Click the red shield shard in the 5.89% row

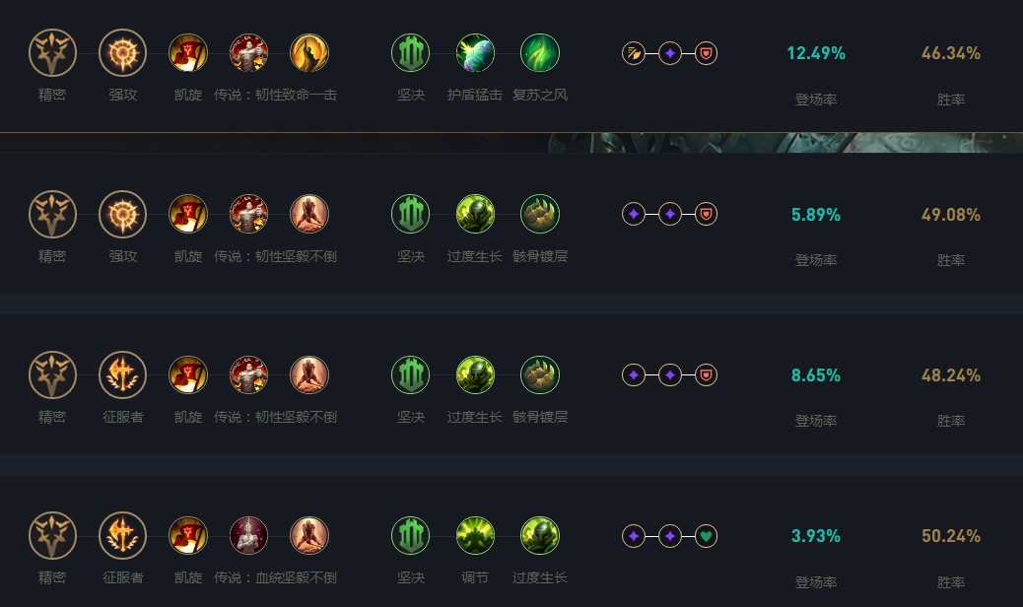tap(706, 214)
